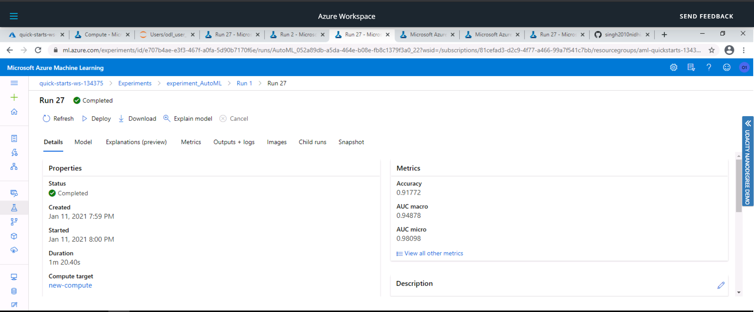
Task: Open Chrome profile icon
Action: point(729,50)
